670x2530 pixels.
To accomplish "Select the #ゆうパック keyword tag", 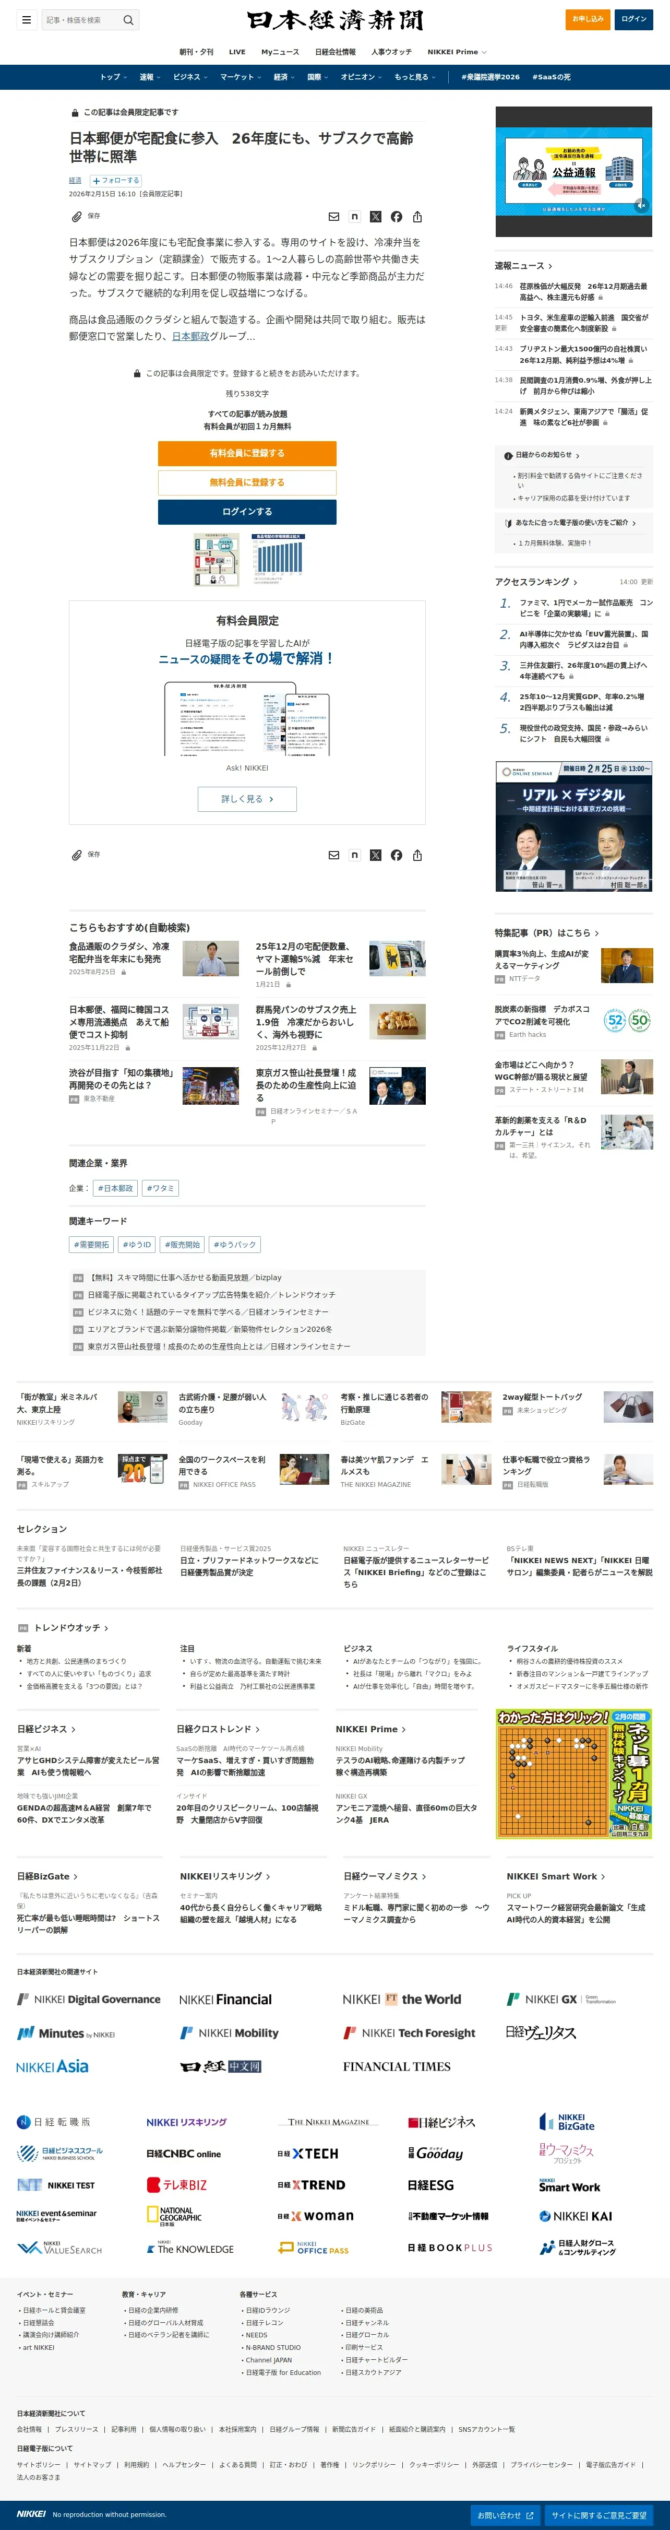I will pyautogui.click(x=234, y=1244).
